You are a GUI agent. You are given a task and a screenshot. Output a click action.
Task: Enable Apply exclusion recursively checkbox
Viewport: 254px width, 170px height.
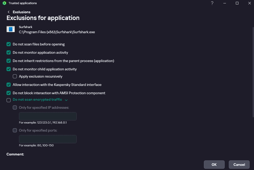[15, 77]
